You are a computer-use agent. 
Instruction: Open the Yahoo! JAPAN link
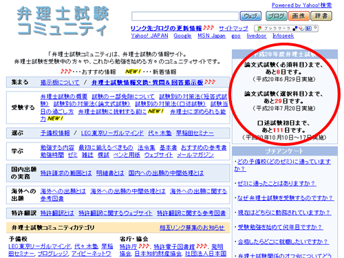[149, 36]
